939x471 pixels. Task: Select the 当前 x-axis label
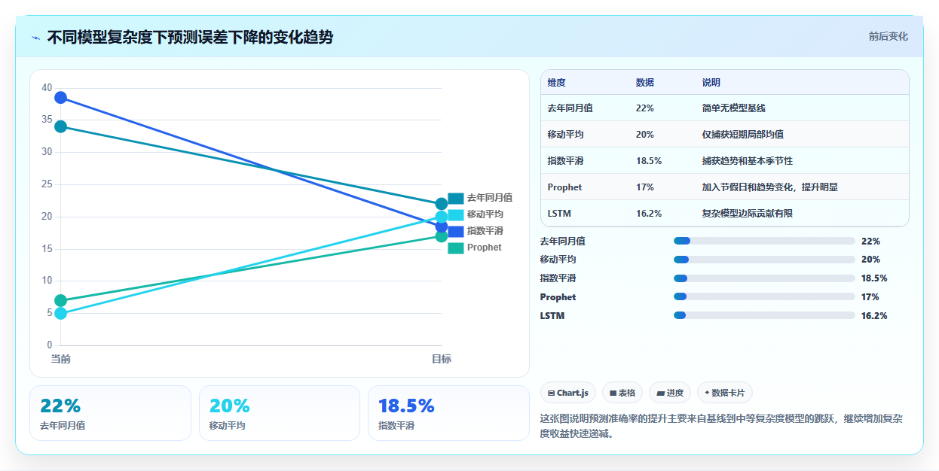pos(60,359)
